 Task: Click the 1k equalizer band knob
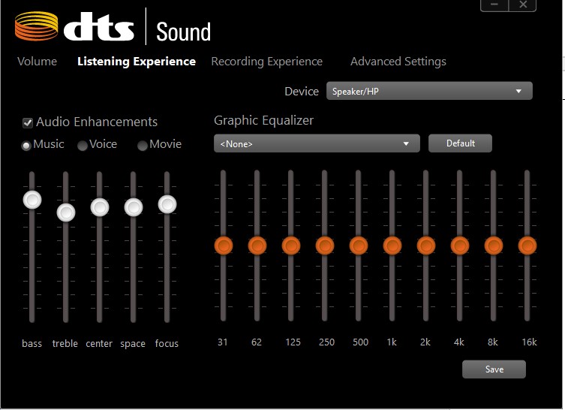(x=392, y=246)
